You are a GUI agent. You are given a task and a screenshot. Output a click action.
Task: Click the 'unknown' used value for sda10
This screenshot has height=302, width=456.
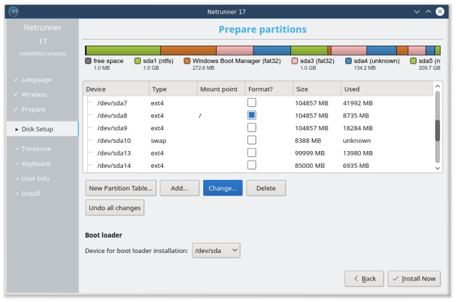pyautogui.click(x=357, y=140)
